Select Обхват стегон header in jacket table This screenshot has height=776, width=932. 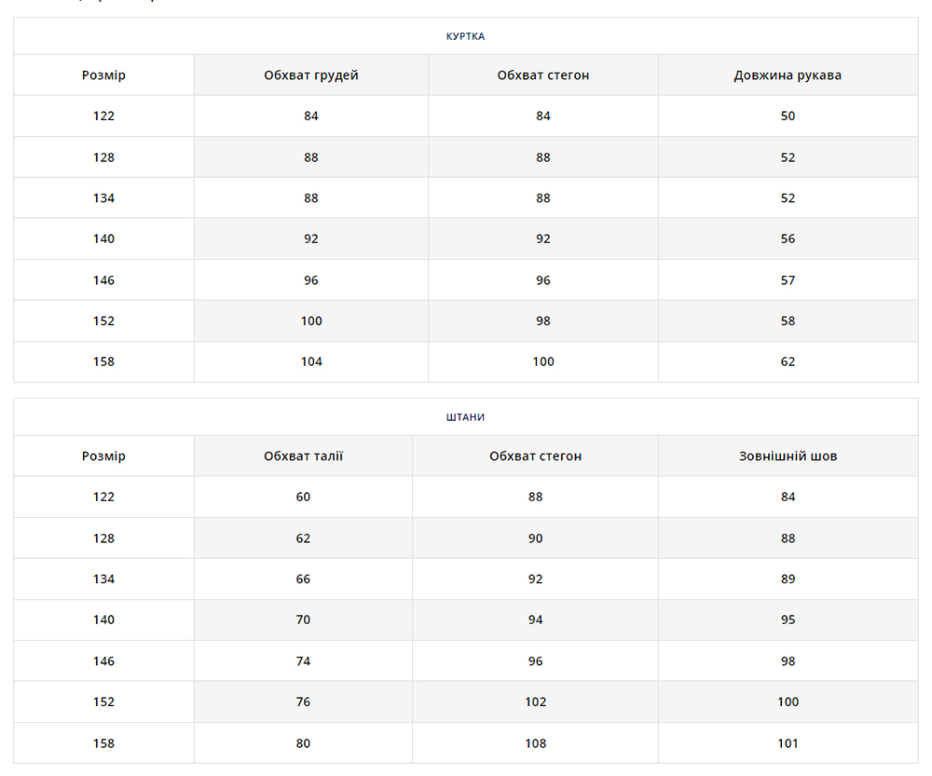[542, 75]
